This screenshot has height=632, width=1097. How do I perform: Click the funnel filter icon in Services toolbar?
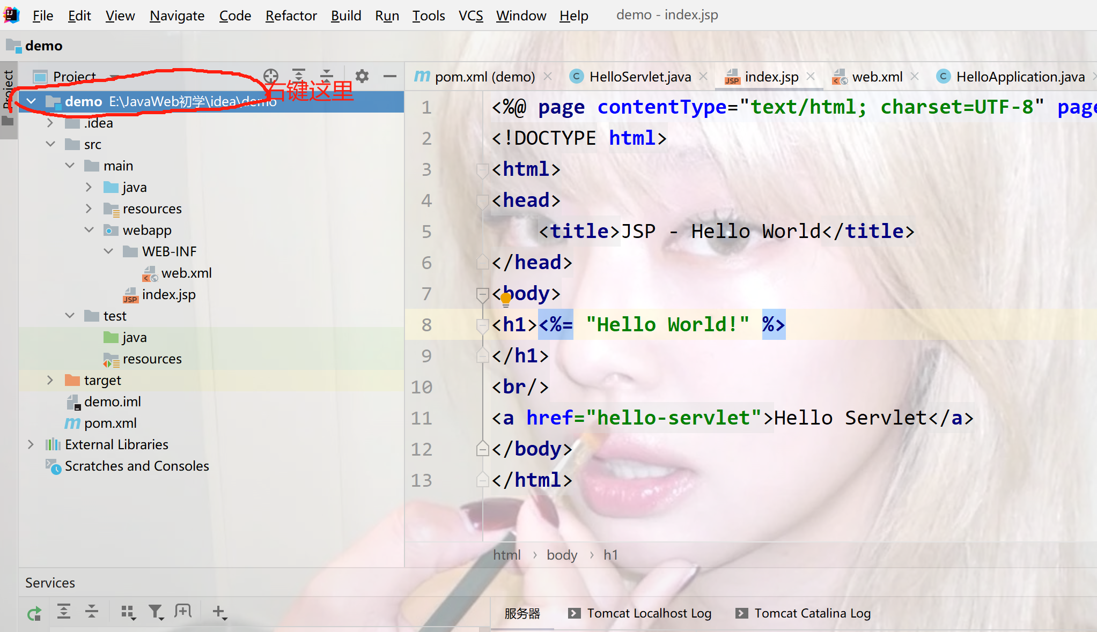point(156,611)
